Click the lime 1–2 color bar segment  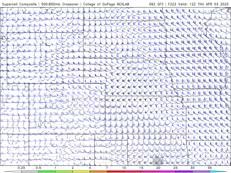coord(64,172)
